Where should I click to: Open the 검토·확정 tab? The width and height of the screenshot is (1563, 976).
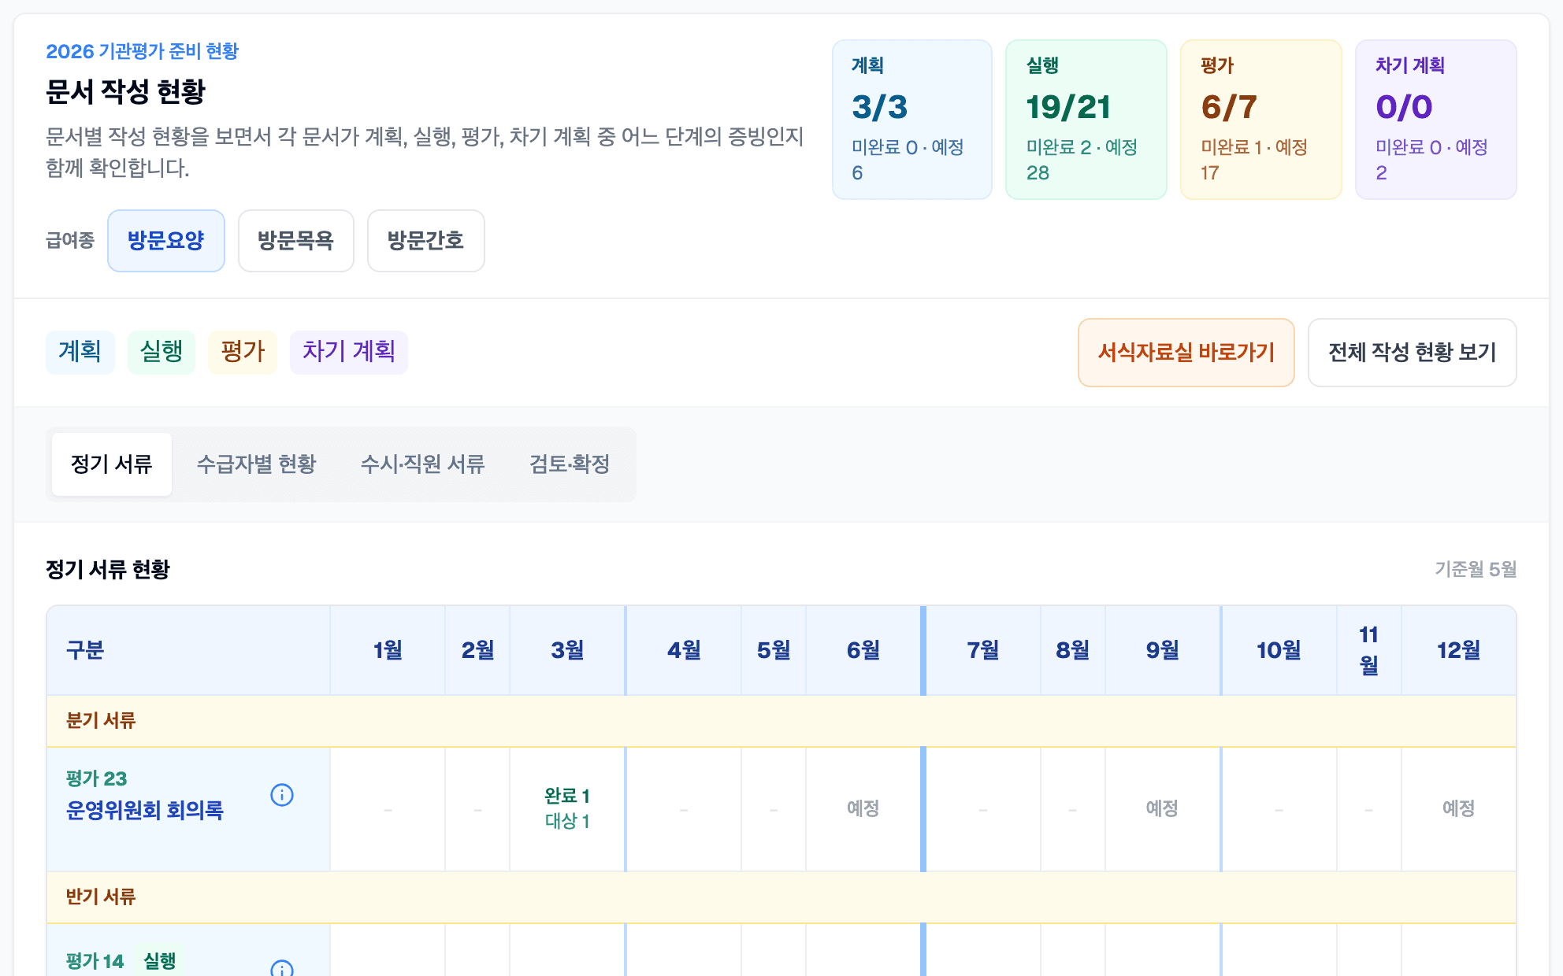570,464
